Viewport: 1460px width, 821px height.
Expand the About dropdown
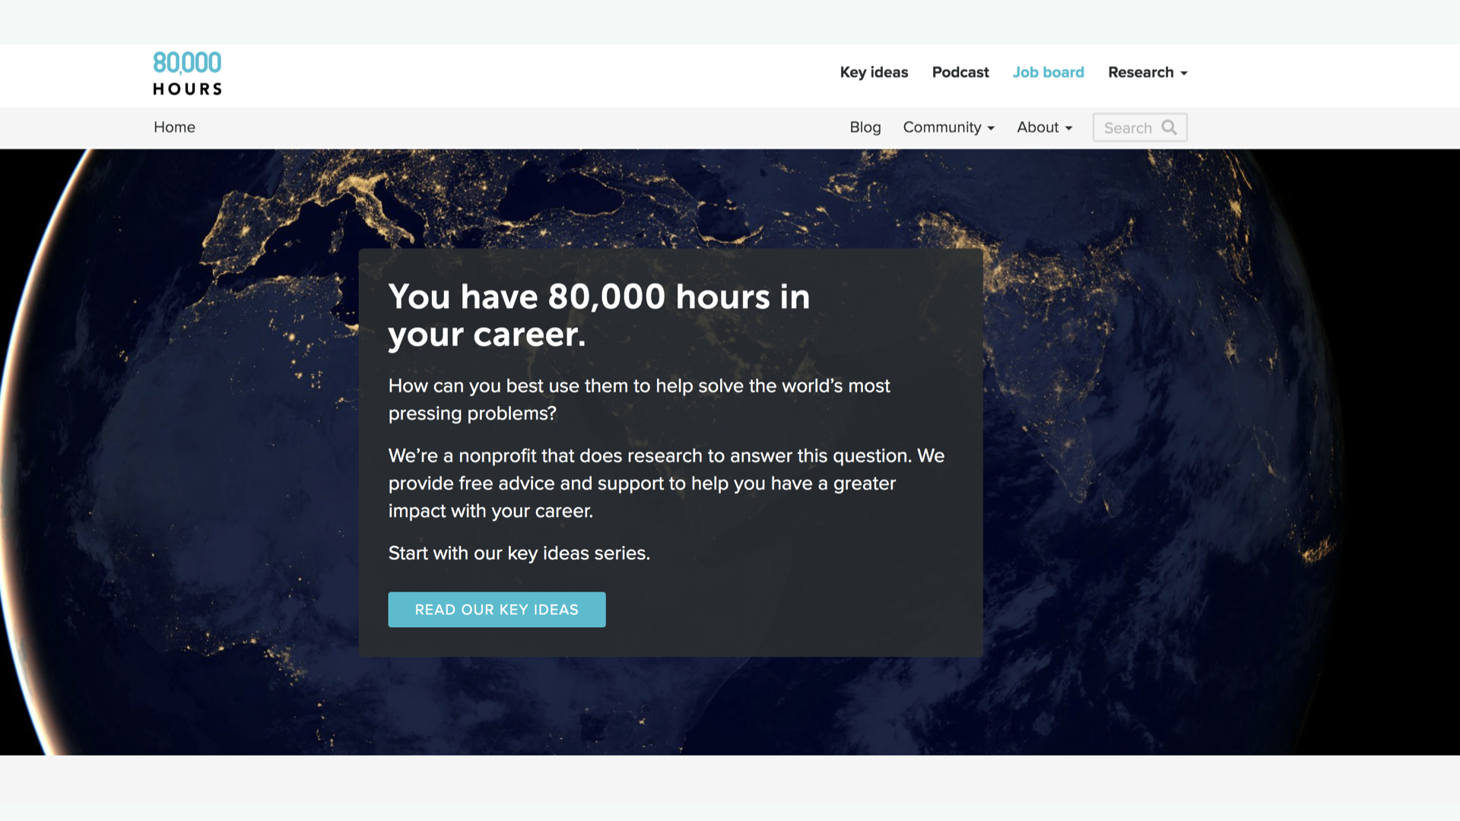(1044, 127)
